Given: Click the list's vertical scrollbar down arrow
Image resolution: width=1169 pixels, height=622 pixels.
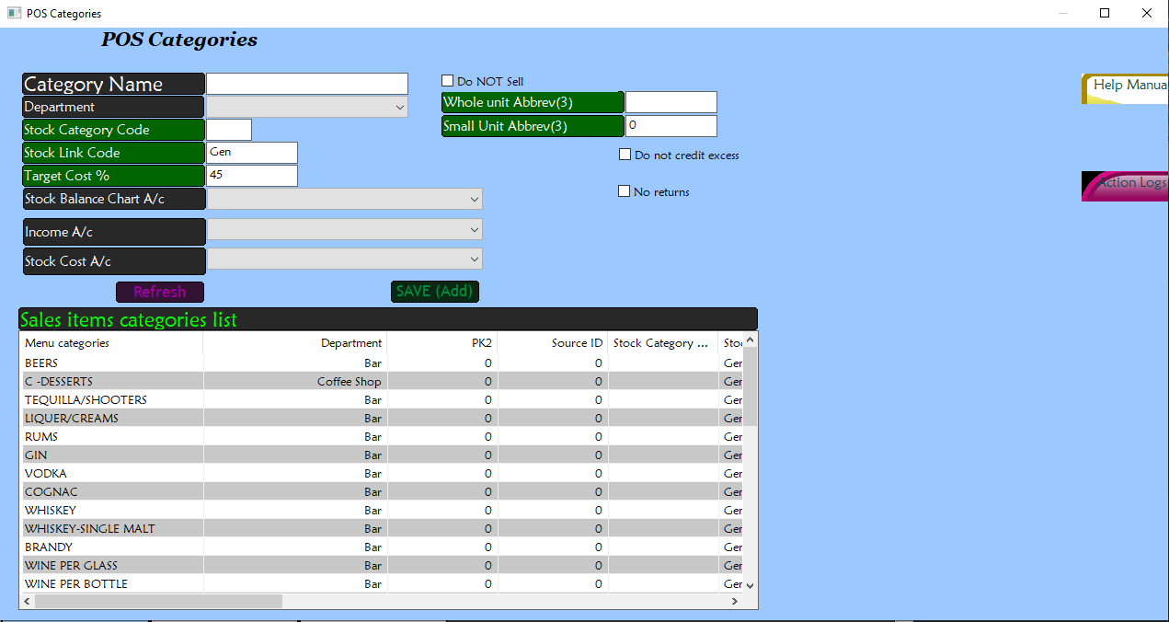Looking at the screenshot, I should point(750,585).
